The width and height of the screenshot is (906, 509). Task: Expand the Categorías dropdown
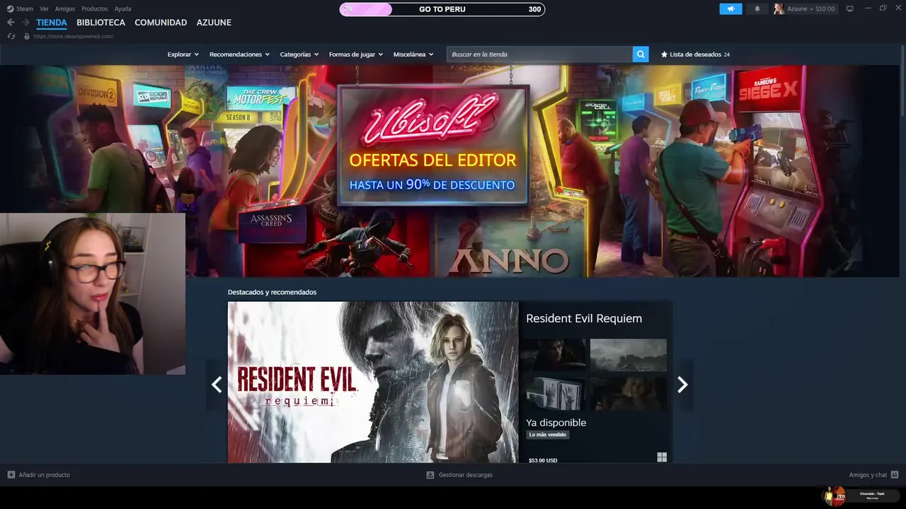299,54
